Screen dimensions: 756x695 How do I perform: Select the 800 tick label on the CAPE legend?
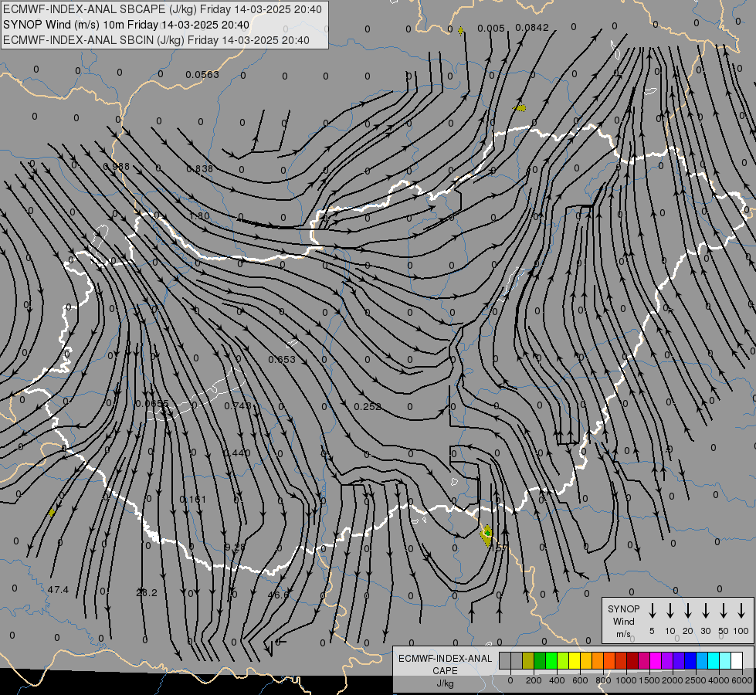603,680
